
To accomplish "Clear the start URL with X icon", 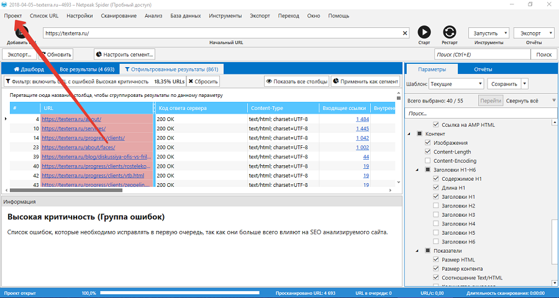I will pyautogui.click(x=404, y=33).
